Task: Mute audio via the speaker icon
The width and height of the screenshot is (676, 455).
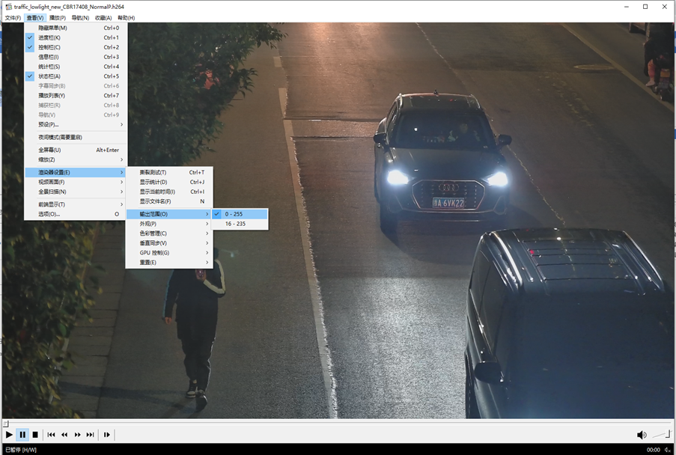Action: (x=642, y=435)
